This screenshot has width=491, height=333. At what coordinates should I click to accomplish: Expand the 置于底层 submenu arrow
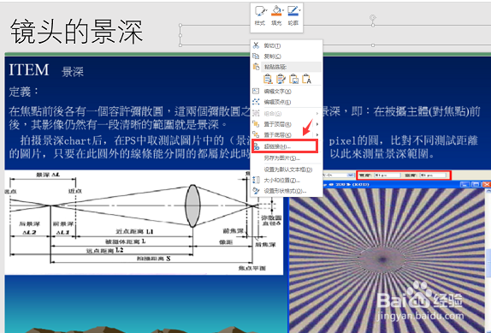point(317,135)
